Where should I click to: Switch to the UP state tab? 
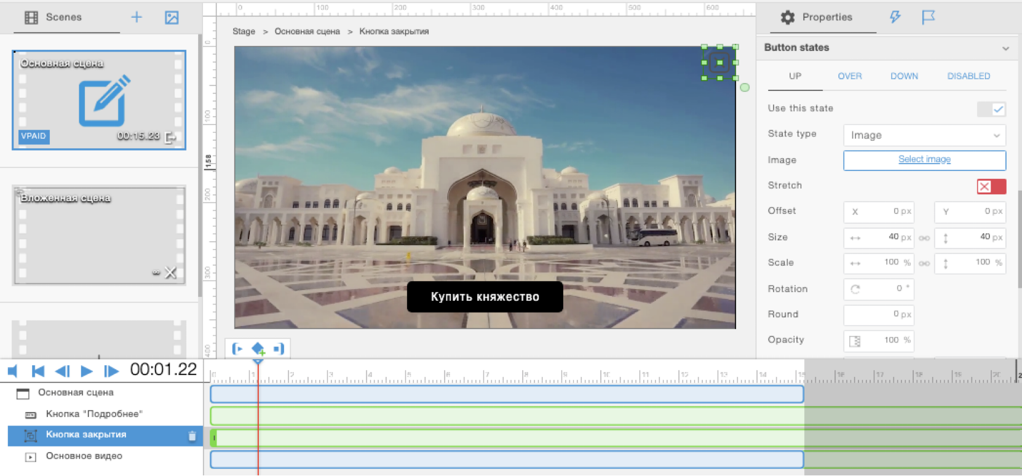click(795, 76)
